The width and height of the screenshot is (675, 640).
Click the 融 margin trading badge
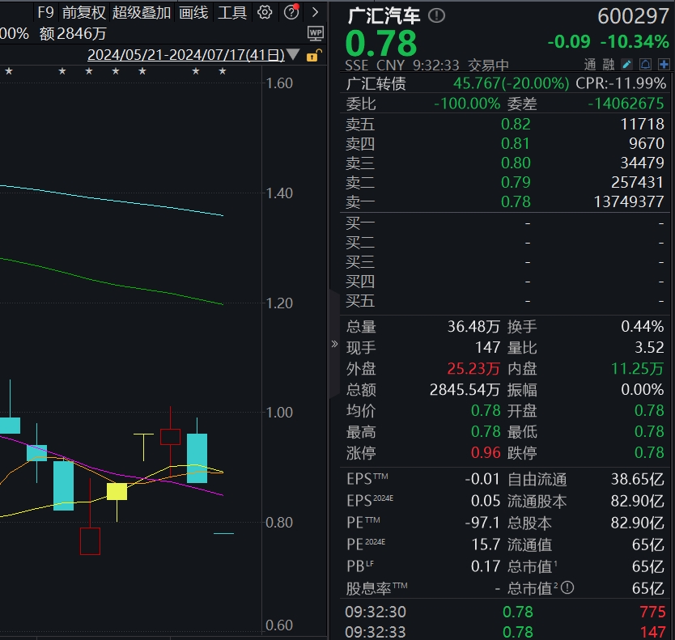point(609,65)
